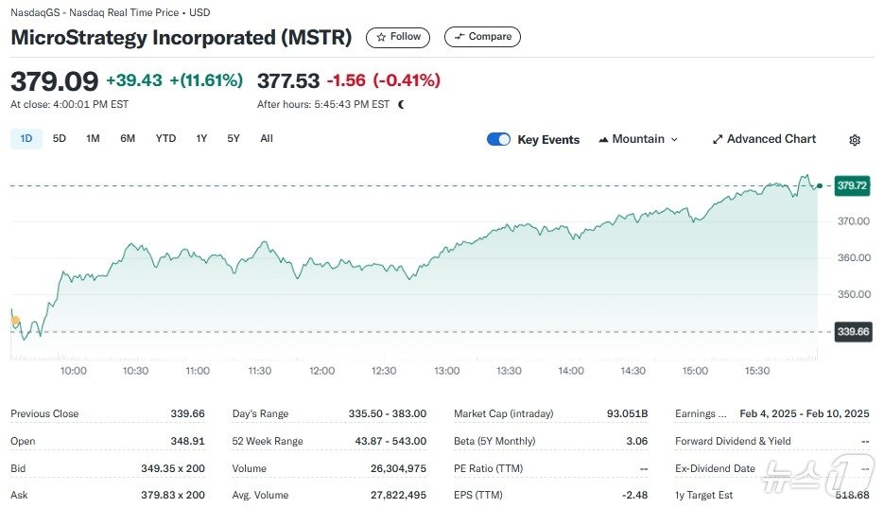Click the star icon in Follow

tap(381, 37)
